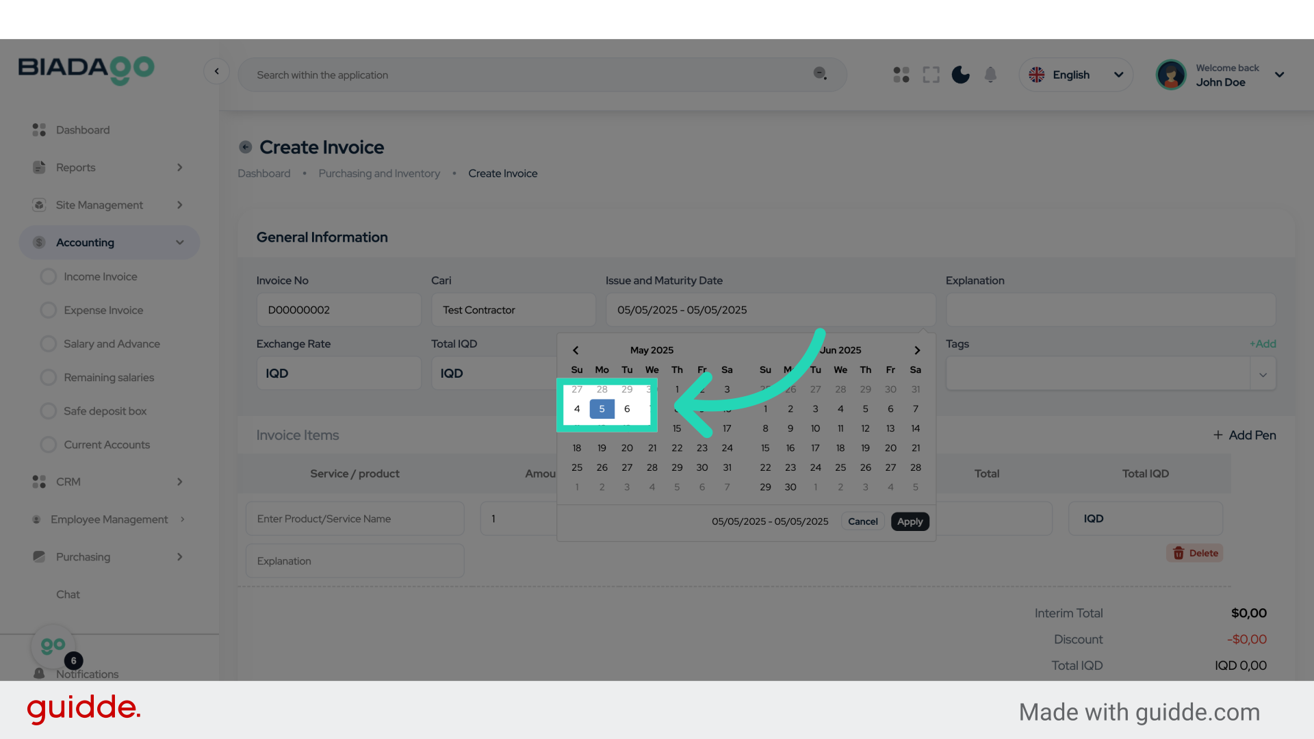Click the Explanation input field
Screen dimensions: 1314x739
1110,310
